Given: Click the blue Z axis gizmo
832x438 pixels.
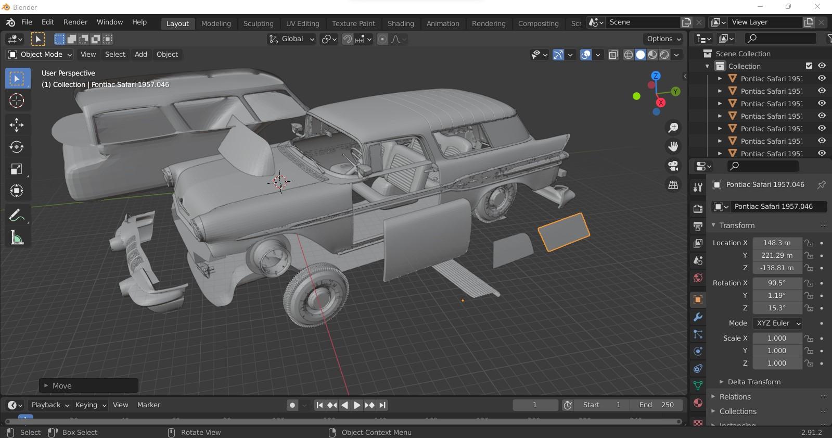Looking at the screenshot, I should pyautogui.click(x=656, y=76).
